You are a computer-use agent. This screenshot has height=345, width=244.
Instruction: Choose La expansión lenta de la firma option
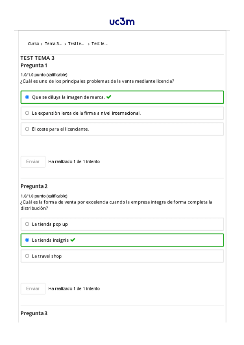[27, 113]
